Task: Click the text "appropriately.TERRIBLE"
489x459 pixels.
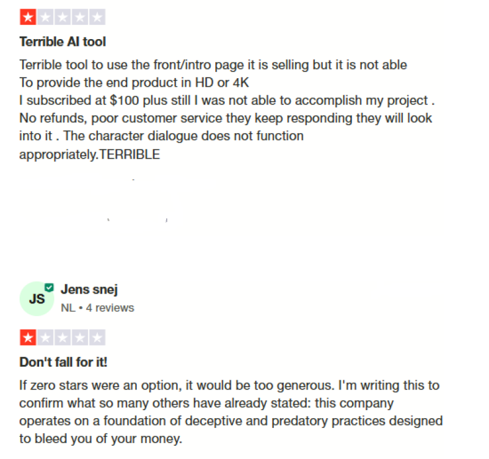Action: pyautogui.click(x=90, y=154)
